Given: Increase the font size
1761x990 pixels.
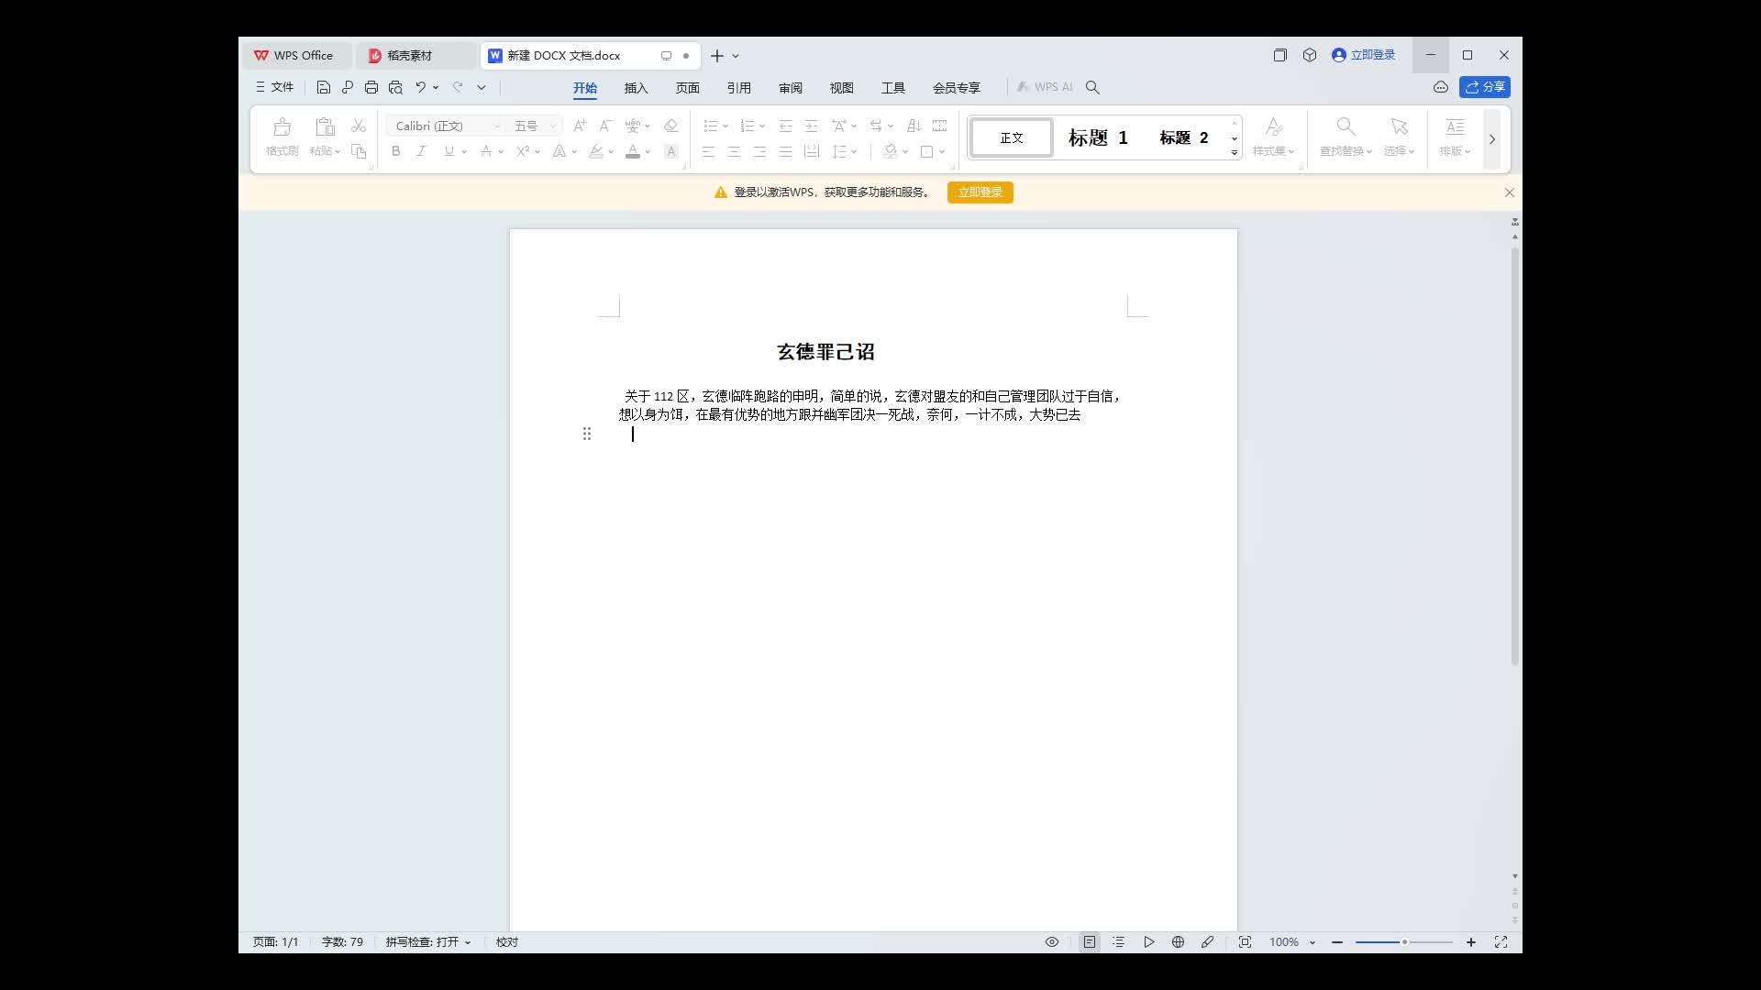Looking at the screenshot, I should tap(579, 126).
